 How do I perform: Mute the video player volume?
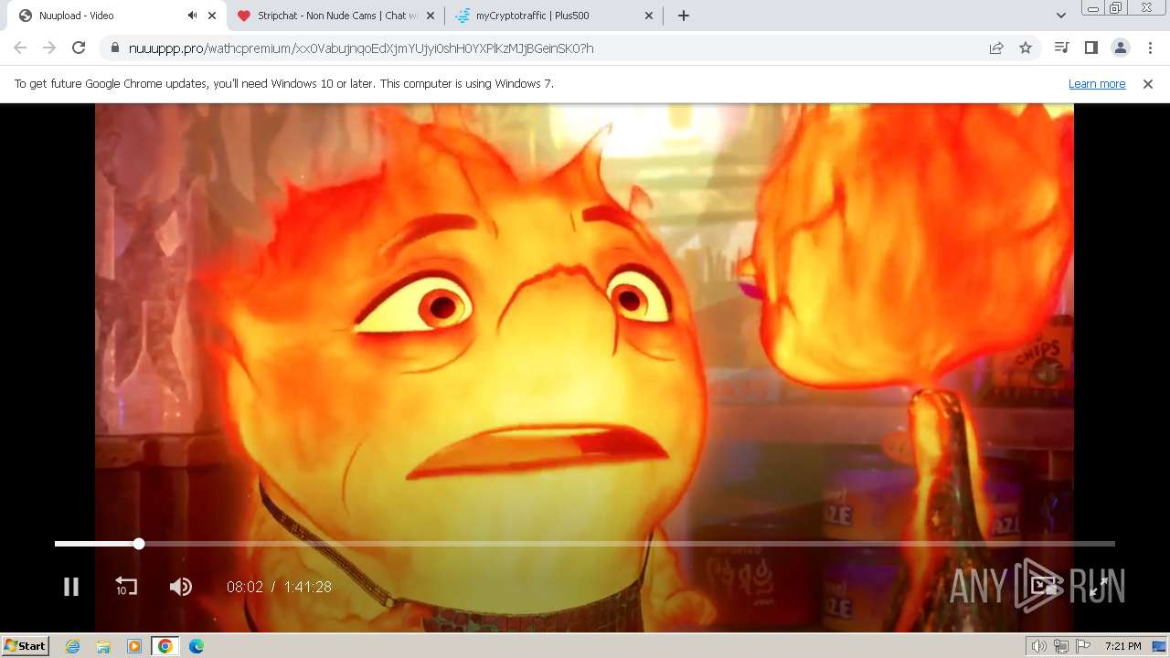click(x=181, y=587)
